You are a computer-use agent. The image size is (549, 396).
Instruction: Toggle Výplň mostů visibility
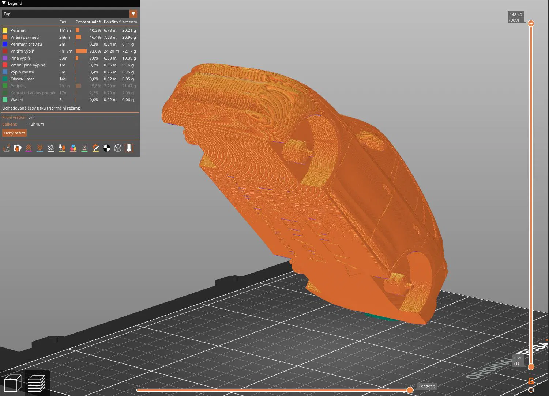[69, 72]
